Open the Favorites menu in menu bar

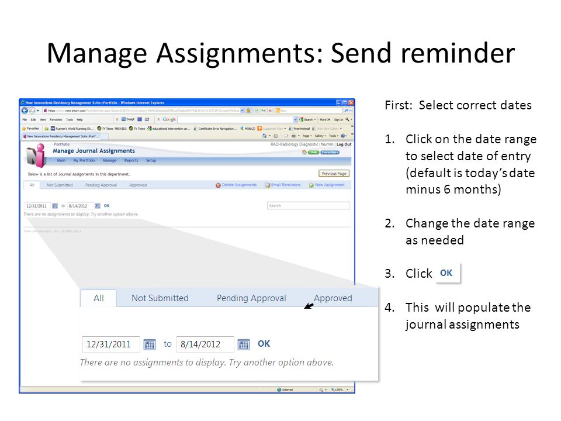pyautogui.click(x=56, y=119)
